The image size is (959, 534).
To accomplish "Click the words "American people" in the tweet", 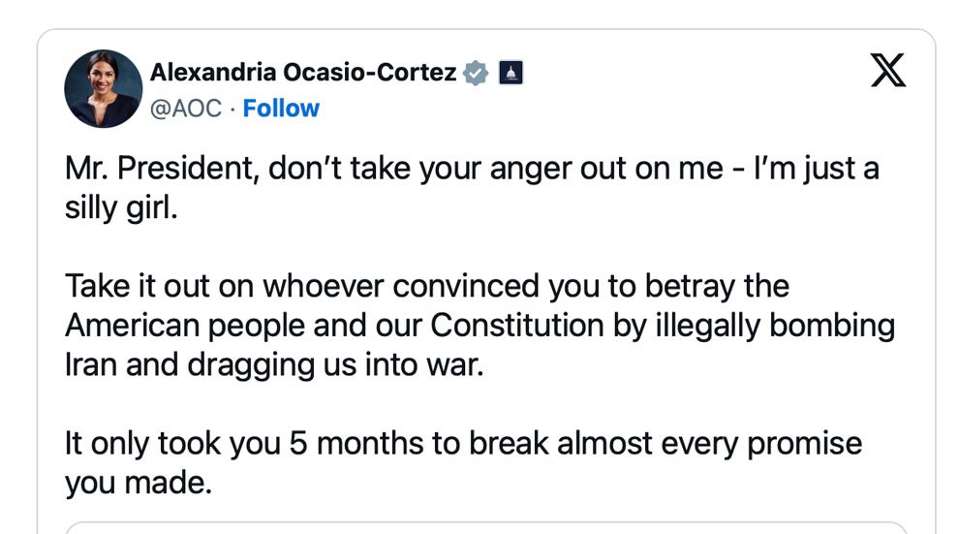I will (x=185, y=326).
